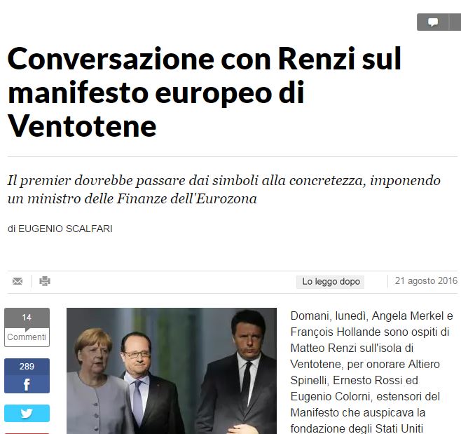Open the Merkel Hollande Renzi photo
This screenshot has width=461, height=434.
172,371
